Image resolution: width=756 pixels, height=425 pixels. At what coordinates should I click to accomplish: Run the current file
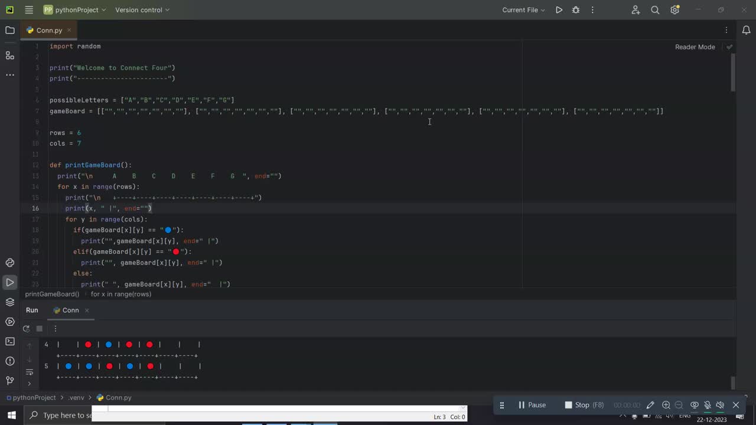pos(559,10)
